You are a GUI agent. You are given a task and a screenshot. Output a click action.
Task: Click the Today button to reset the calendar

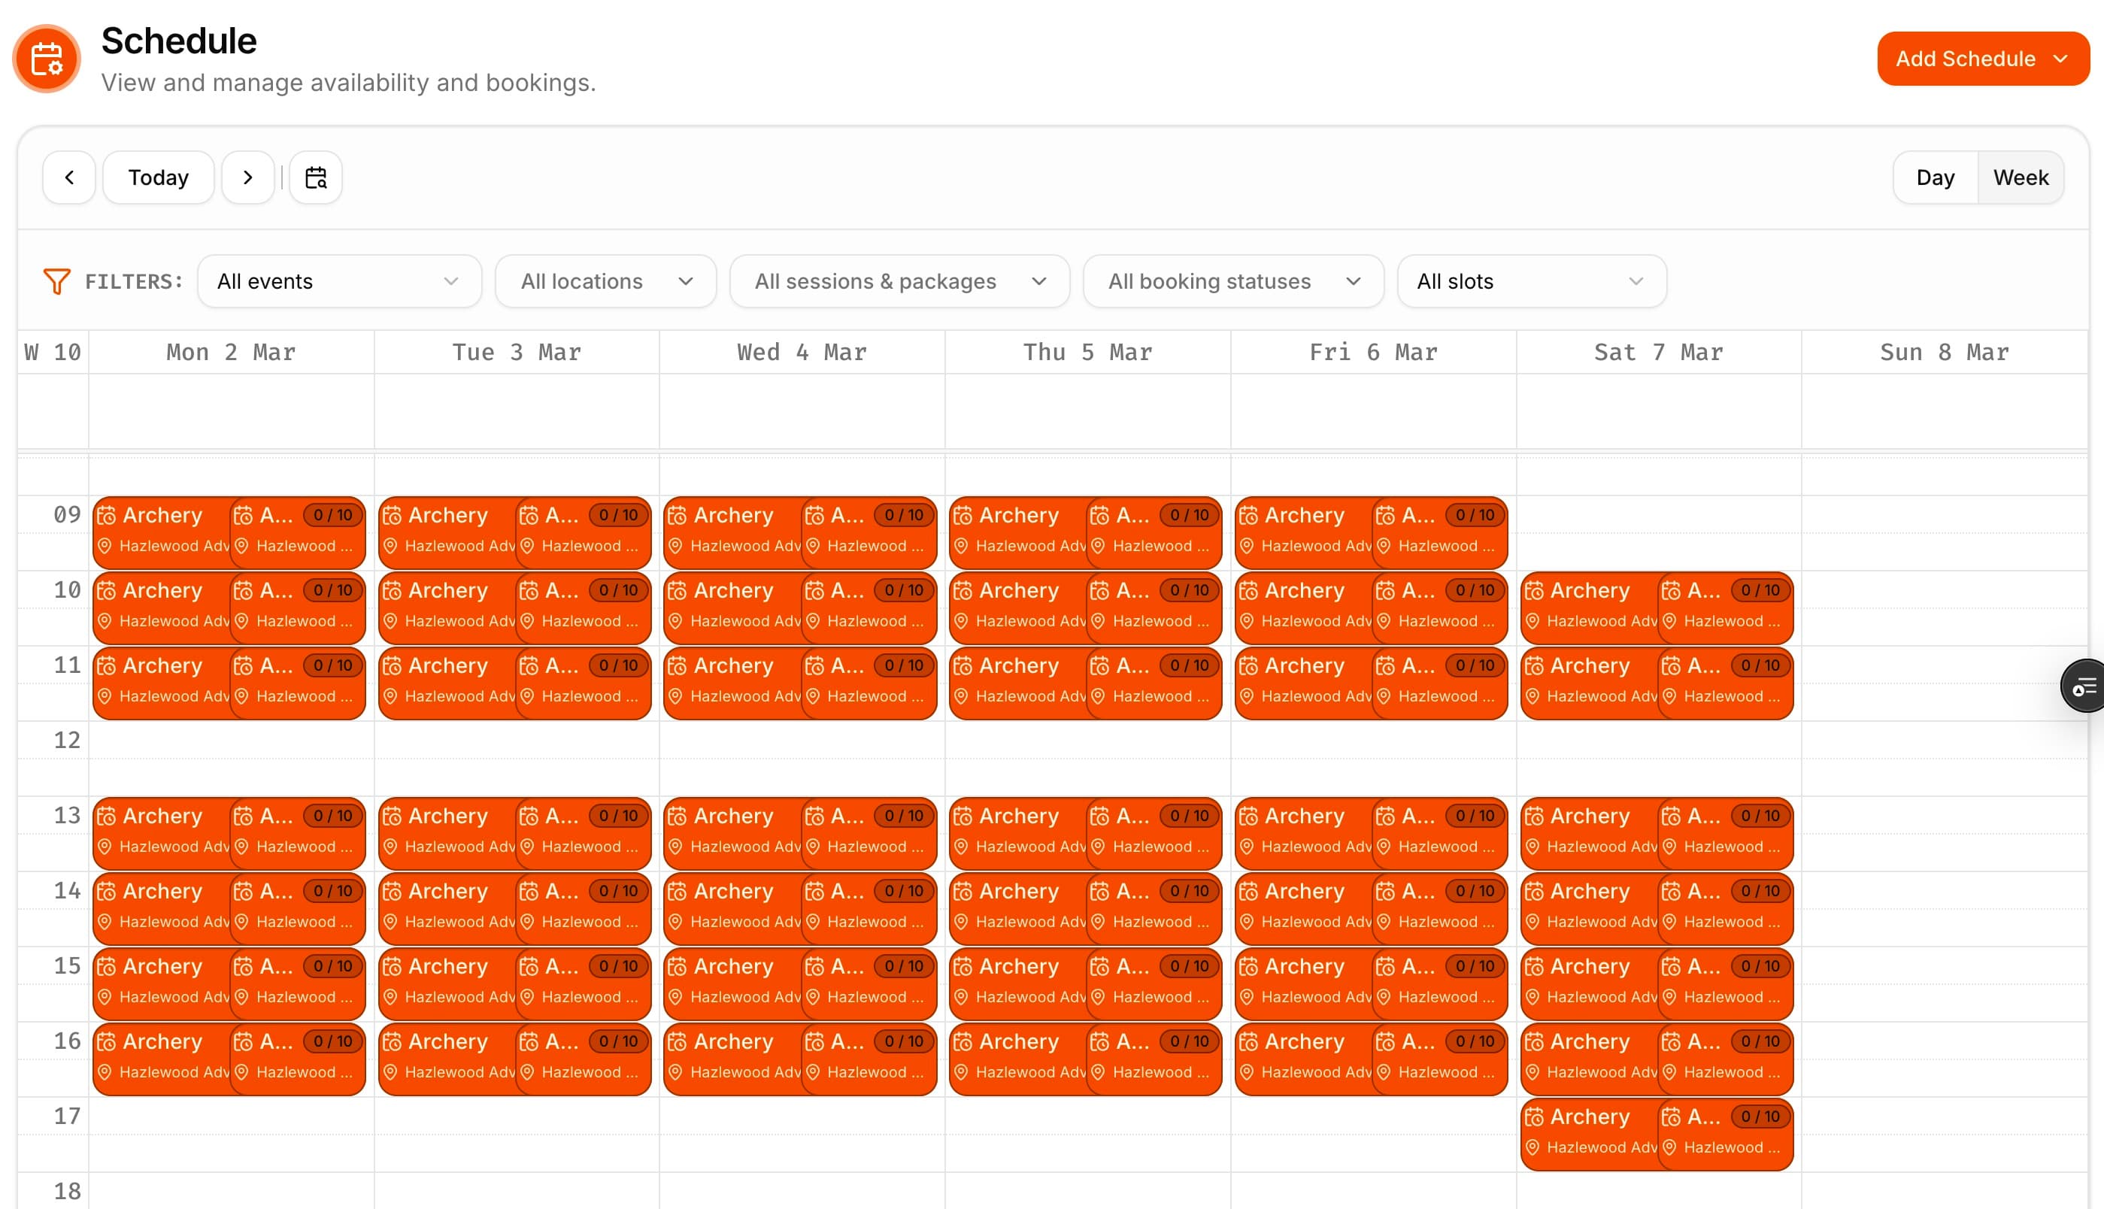[158, 177]
